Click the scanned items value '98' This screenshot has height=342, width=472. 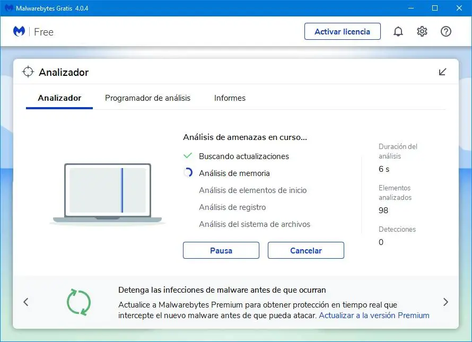[x=383, y=210]
